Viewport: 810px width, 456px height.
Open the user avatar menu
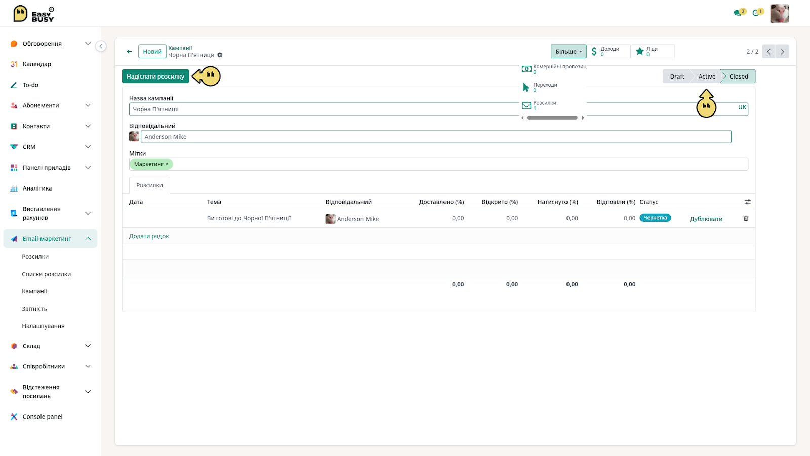click(x=780, y=14)
